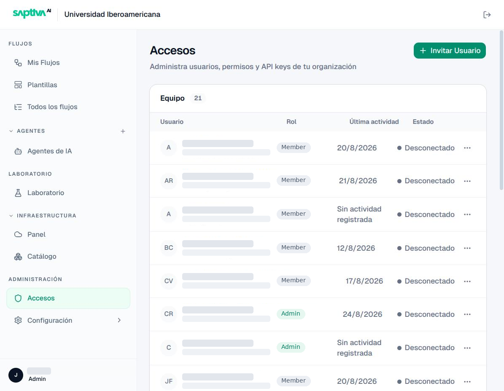This screenshot has width=504, height=391.
Task: Click Member role badge for user JF
Action: pyautogui.click(x=294, y=381)
